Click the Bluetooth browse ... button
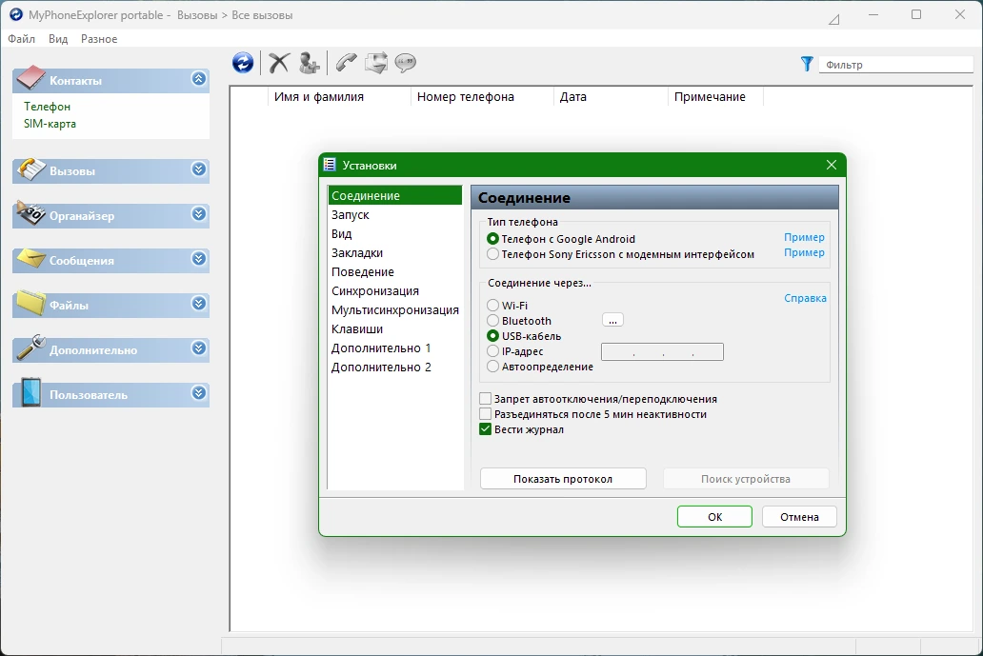The width and height of the screenshot is (983, 656). pos(613,320)
